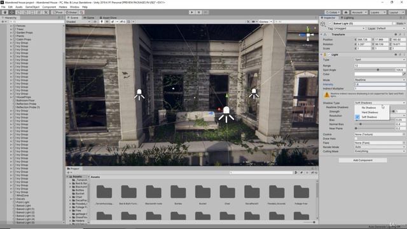Open the game object icon picker in Inspector
Screen dimensions: 407x229
(322, 24)
